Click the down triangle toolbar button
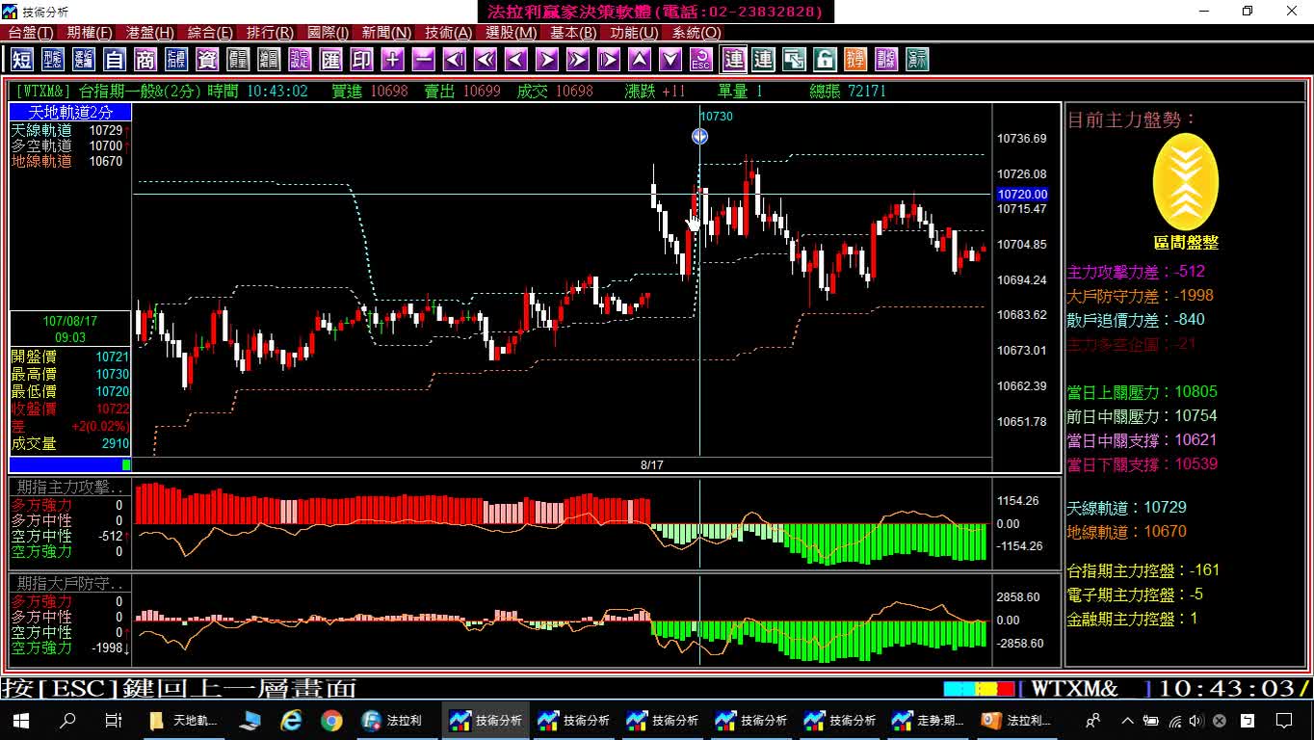Viewport: 1314px width, 740px height. [x=670, y=60]
